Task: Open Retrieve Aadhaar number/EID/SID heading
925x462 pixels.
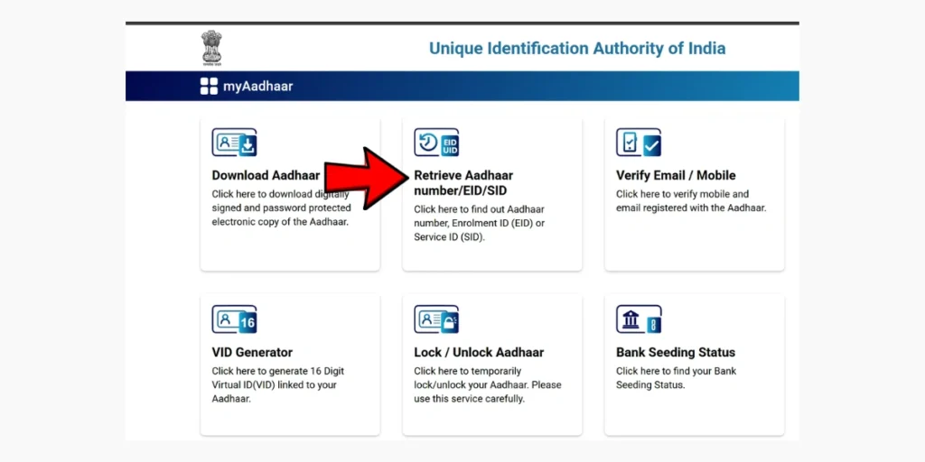Action: pyautogui.click(x=463, y=183)
